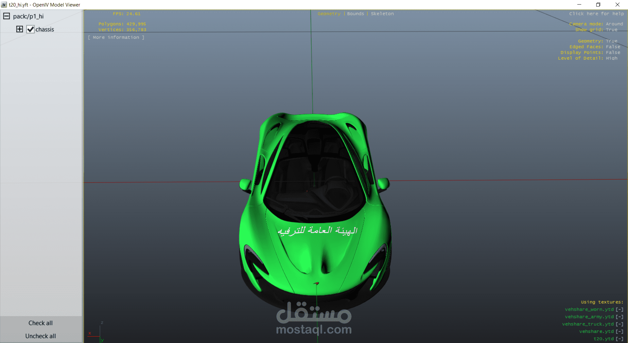This screenshot has width=628, height=343.
Task: Expand the chassis tree node
Action: pyautogui.click(x=20, y=29)
